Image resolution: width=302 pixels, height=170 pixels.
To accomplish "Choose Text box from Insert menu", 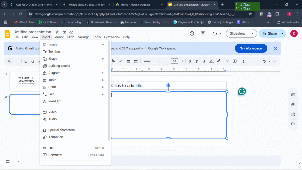I will point(54,52).
